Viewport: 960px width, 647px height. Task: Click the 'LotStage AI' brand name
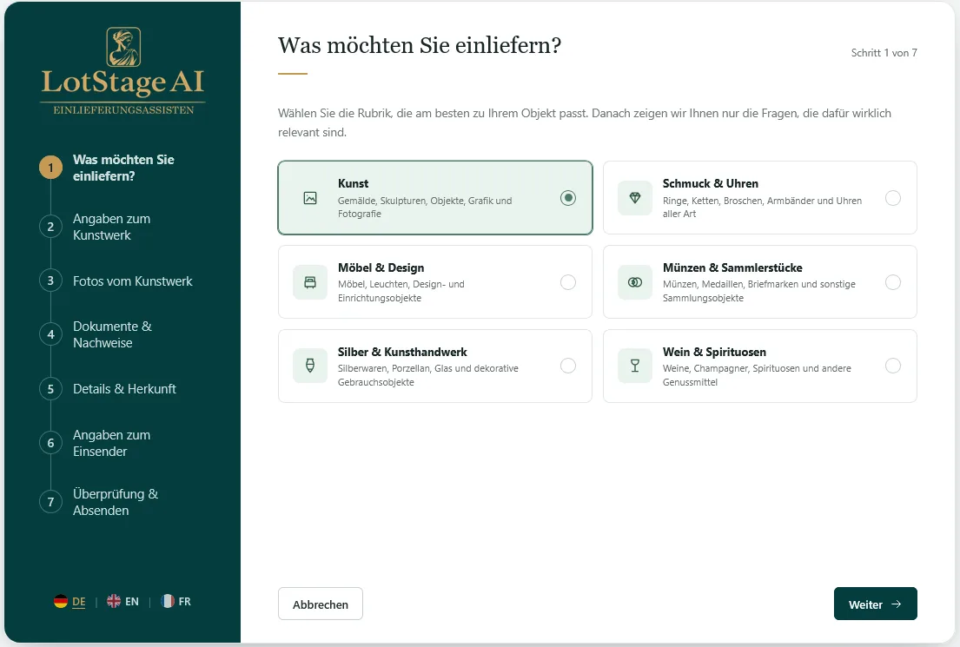pos(122,83)
